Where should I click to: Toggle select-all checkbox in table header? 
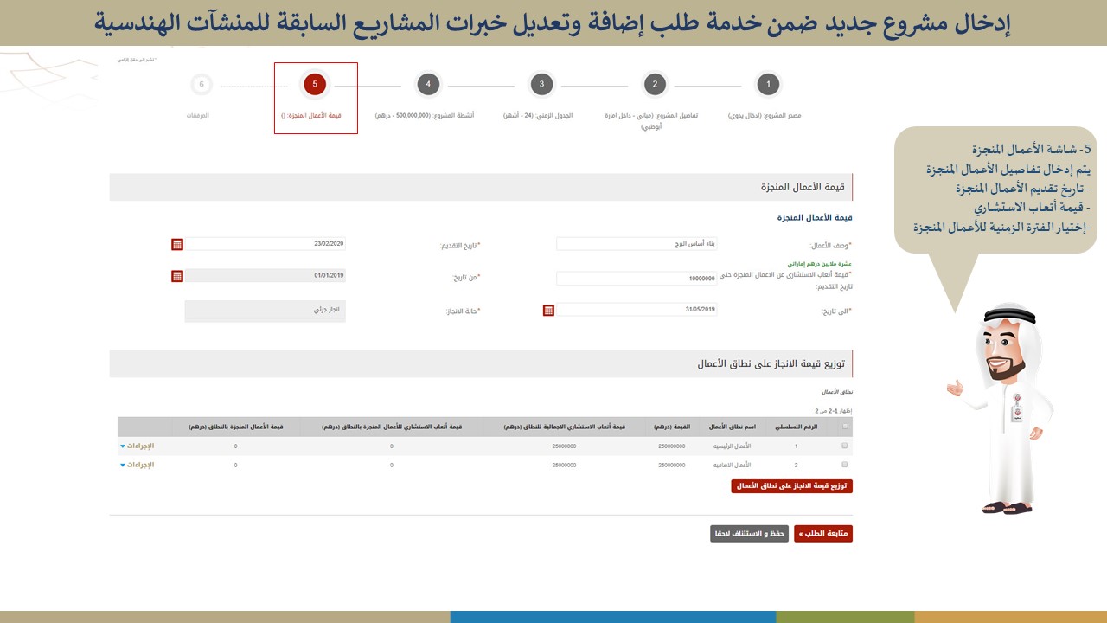(845, 427)
